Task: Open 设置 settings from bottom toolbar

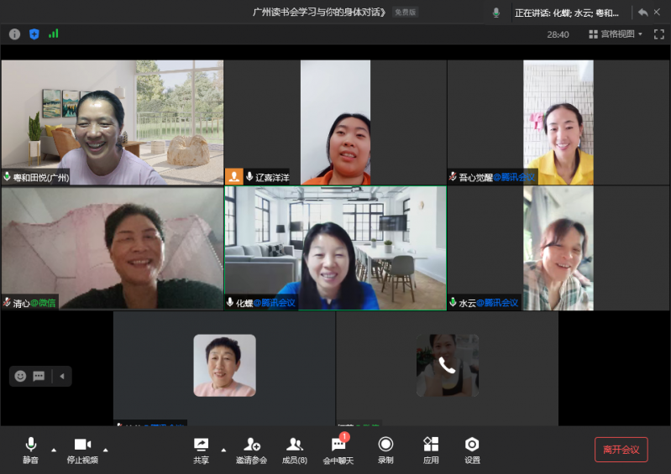Action: (x=472, y=450)
